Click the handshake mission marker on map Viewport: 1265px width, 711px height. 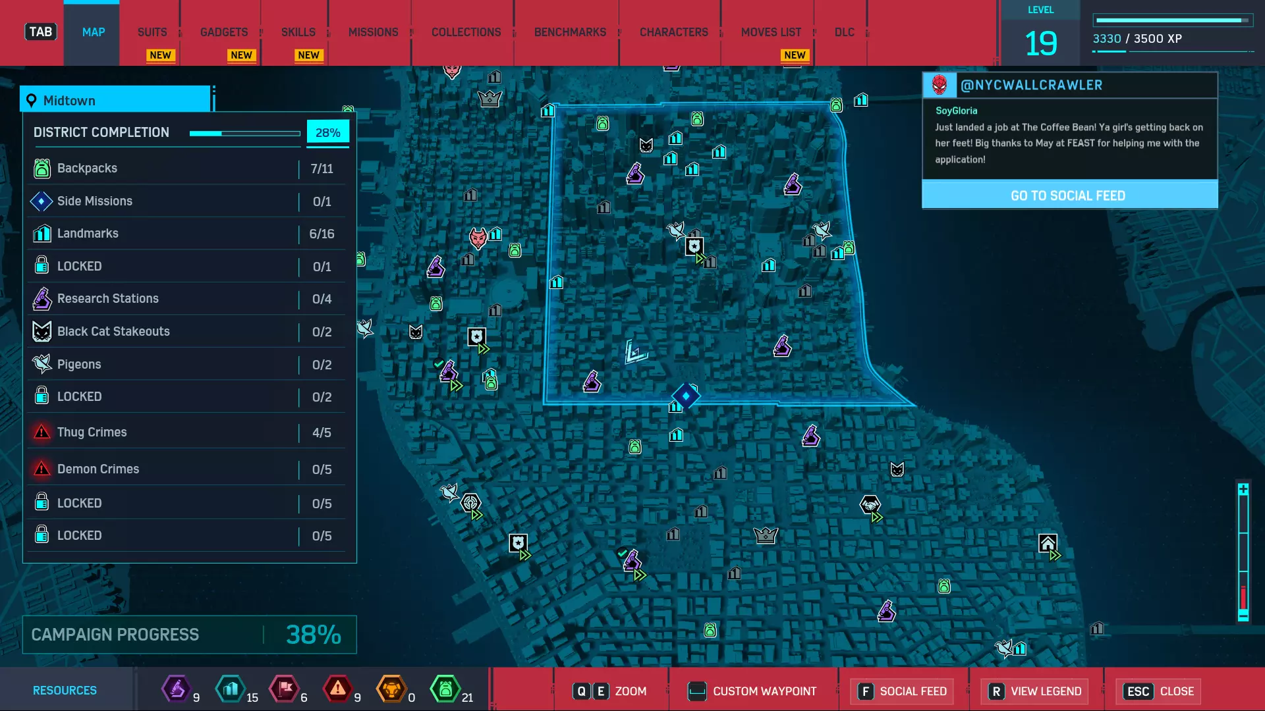[x=870, y=505]
